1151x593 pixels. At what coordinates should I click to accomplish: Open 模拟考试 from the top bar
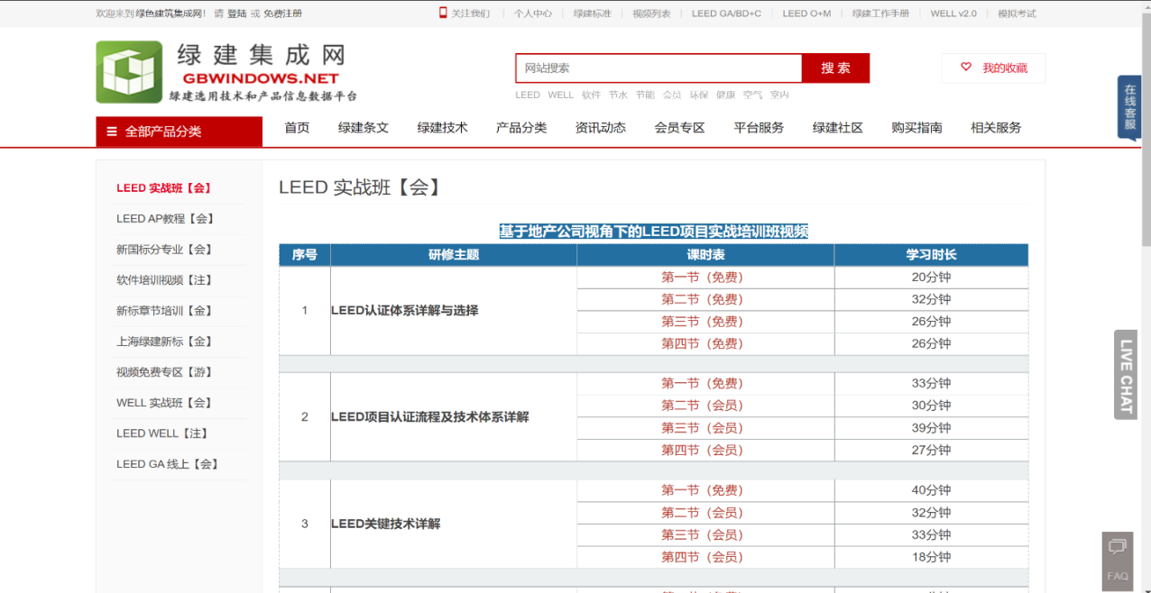click(1016, 14)
